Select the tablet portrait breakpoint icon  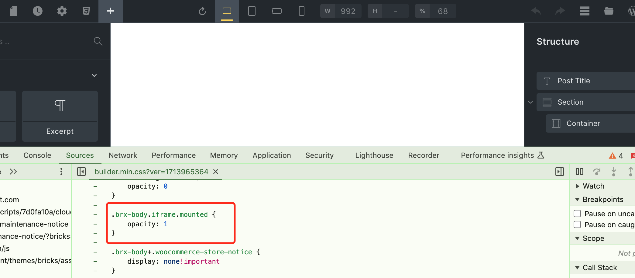(x=252, y=11)
